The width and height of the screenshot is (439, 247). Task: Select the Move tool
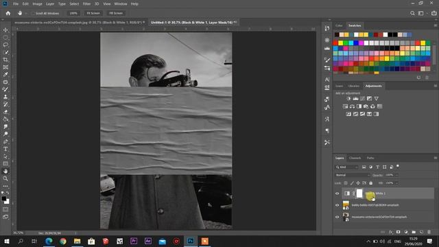5,30
